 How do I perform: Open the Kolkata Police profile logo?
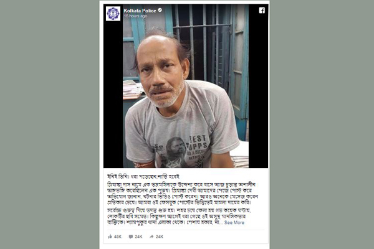(x=113, y=13)
